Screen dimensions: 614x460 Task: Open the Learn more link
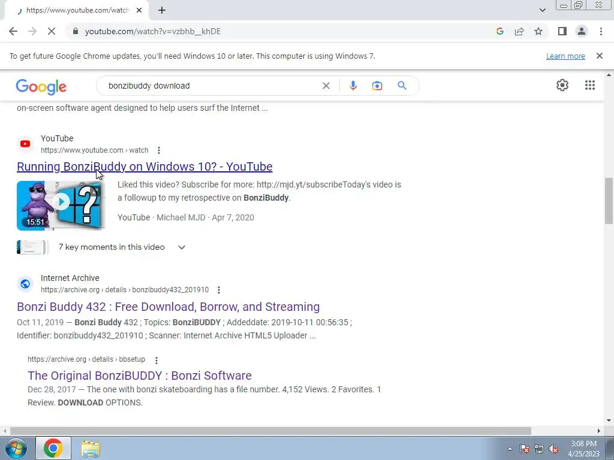565,56
